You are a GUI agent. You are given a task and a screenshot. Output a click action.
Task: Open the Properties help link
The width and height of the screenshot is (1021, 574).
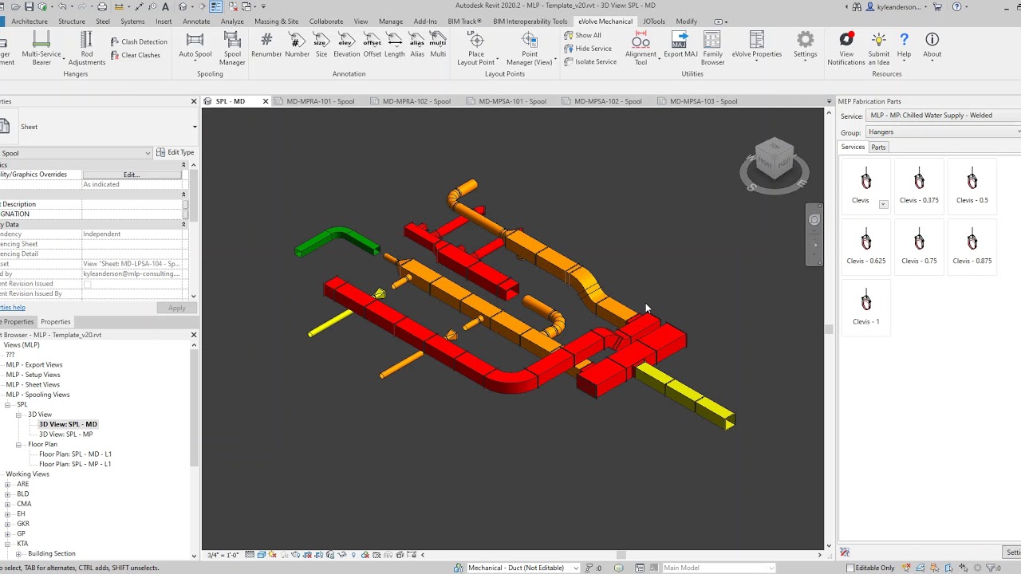point(13,308)
